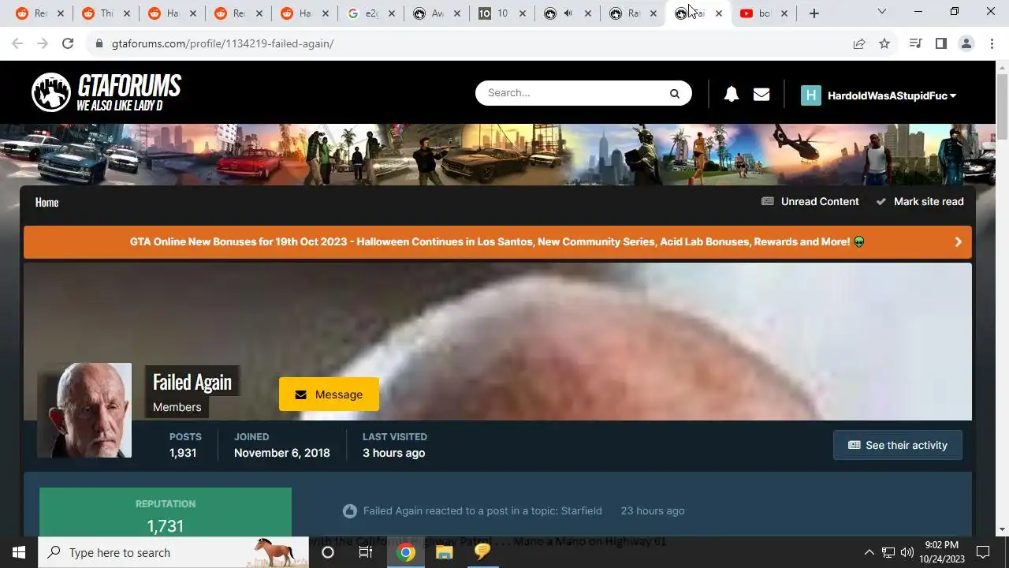1009x568 pixels.
Task: Click the share page icon in address bar
Action: click(859, 43)
